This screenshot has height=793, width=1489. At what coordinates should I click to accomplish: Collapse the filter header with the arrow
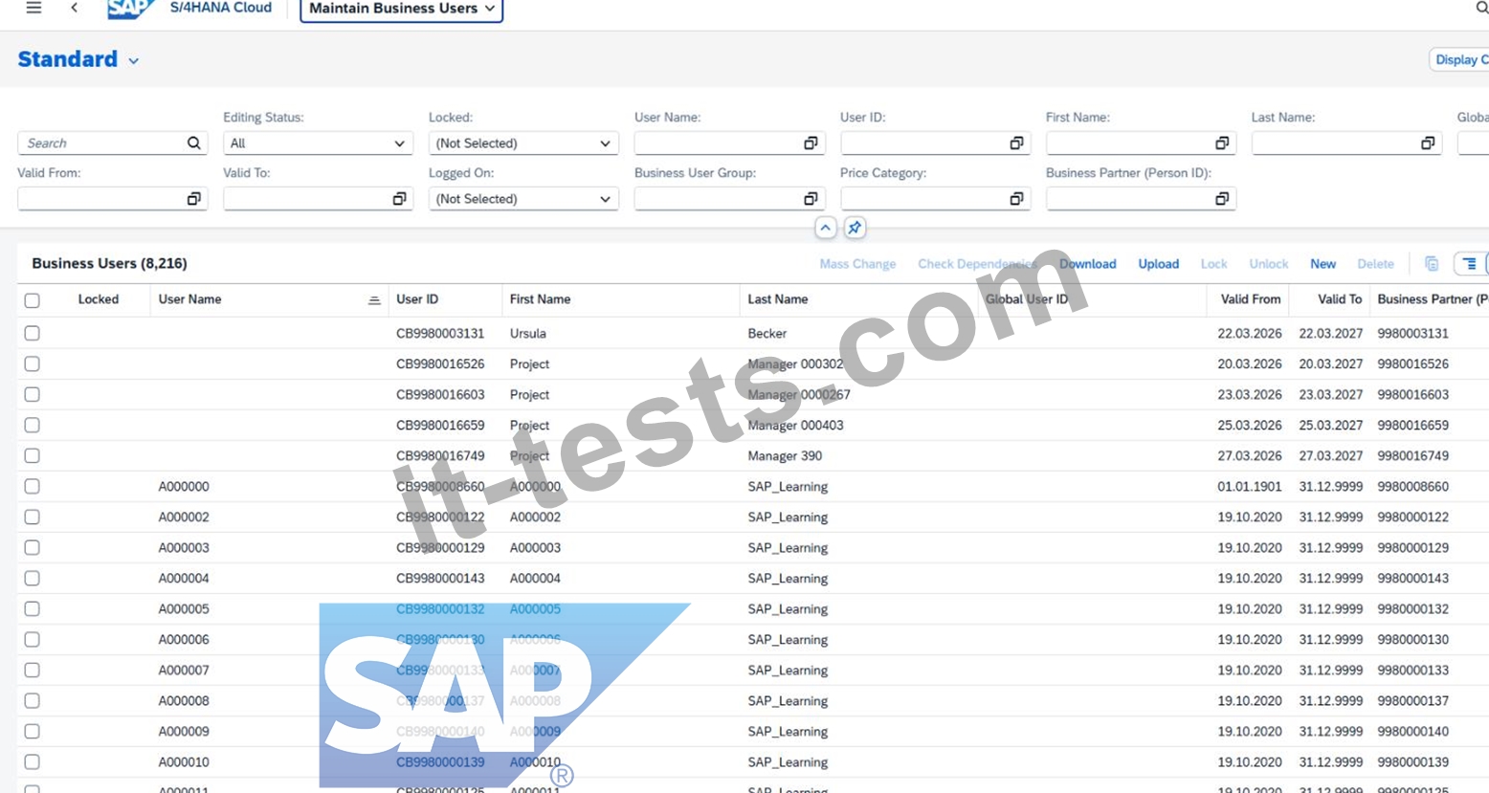825,228
